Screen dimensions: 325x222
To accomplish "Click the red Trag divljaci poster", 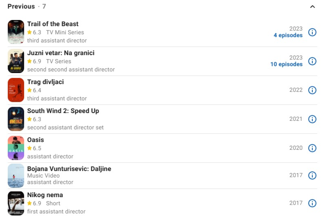I will click(x=16, y=90).
